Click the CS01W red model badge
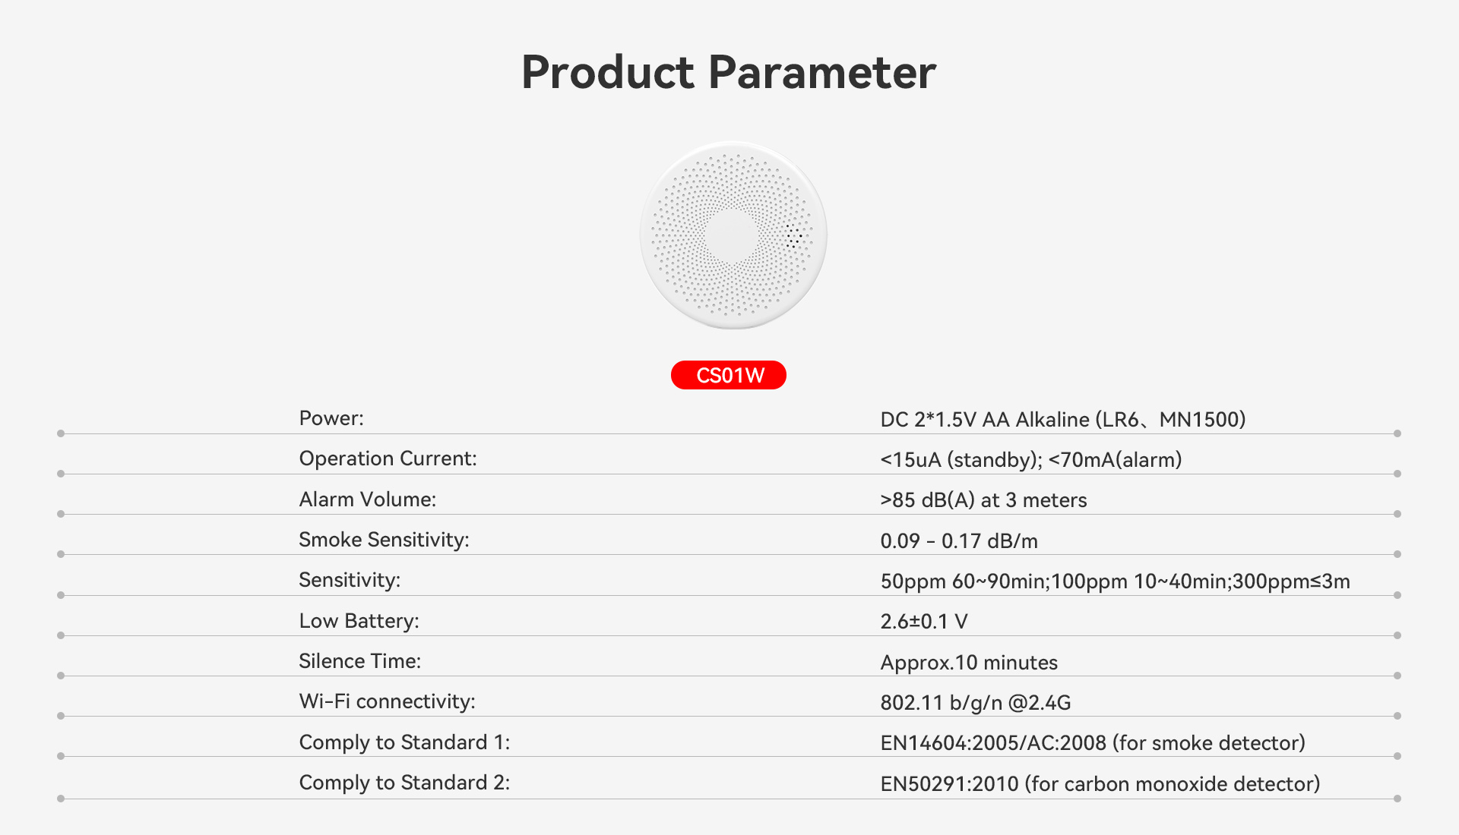Image resolution: width=1459 pixels, height=835 pixels. (x=728, y=375)
